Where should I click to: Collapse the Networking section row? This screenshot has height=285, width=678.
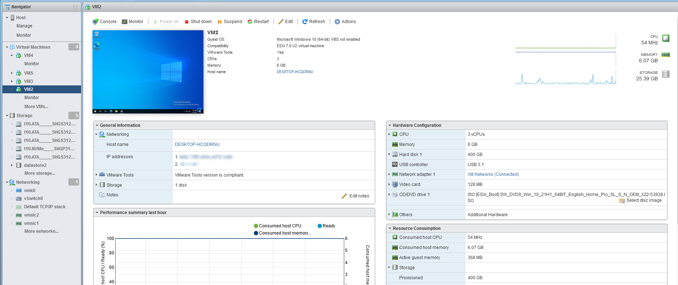tap(96, 134)
